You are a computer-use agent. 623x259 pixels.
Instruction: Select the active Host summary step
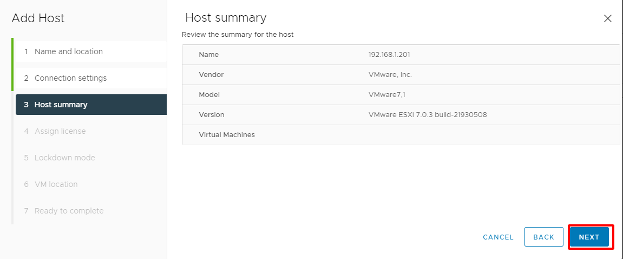tap(91, 105)
